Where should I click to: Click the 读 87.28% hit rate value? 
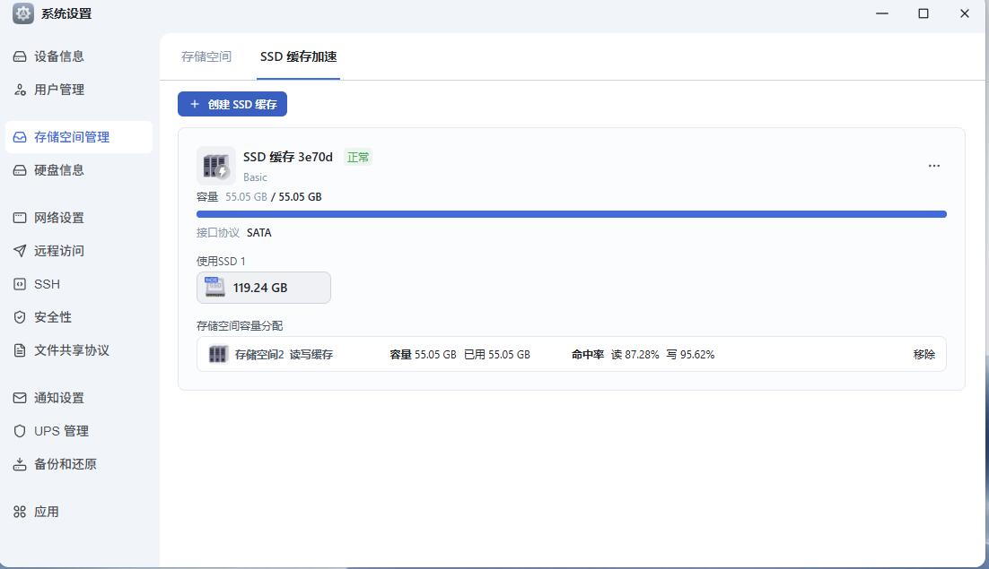635,354
